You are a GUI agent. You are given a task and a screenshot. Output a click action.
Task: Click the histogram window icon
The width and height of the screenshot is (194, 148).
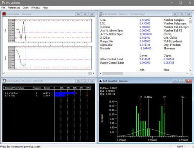pyautogui.click(x=101, y=81)
